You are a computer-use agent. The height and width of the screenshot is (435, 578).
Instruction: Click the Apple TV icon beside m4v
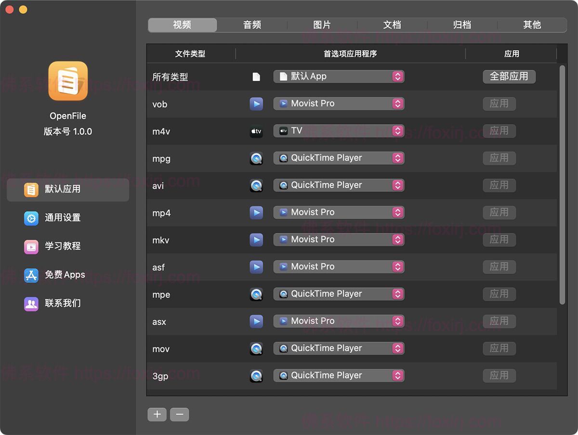point(256,131)
